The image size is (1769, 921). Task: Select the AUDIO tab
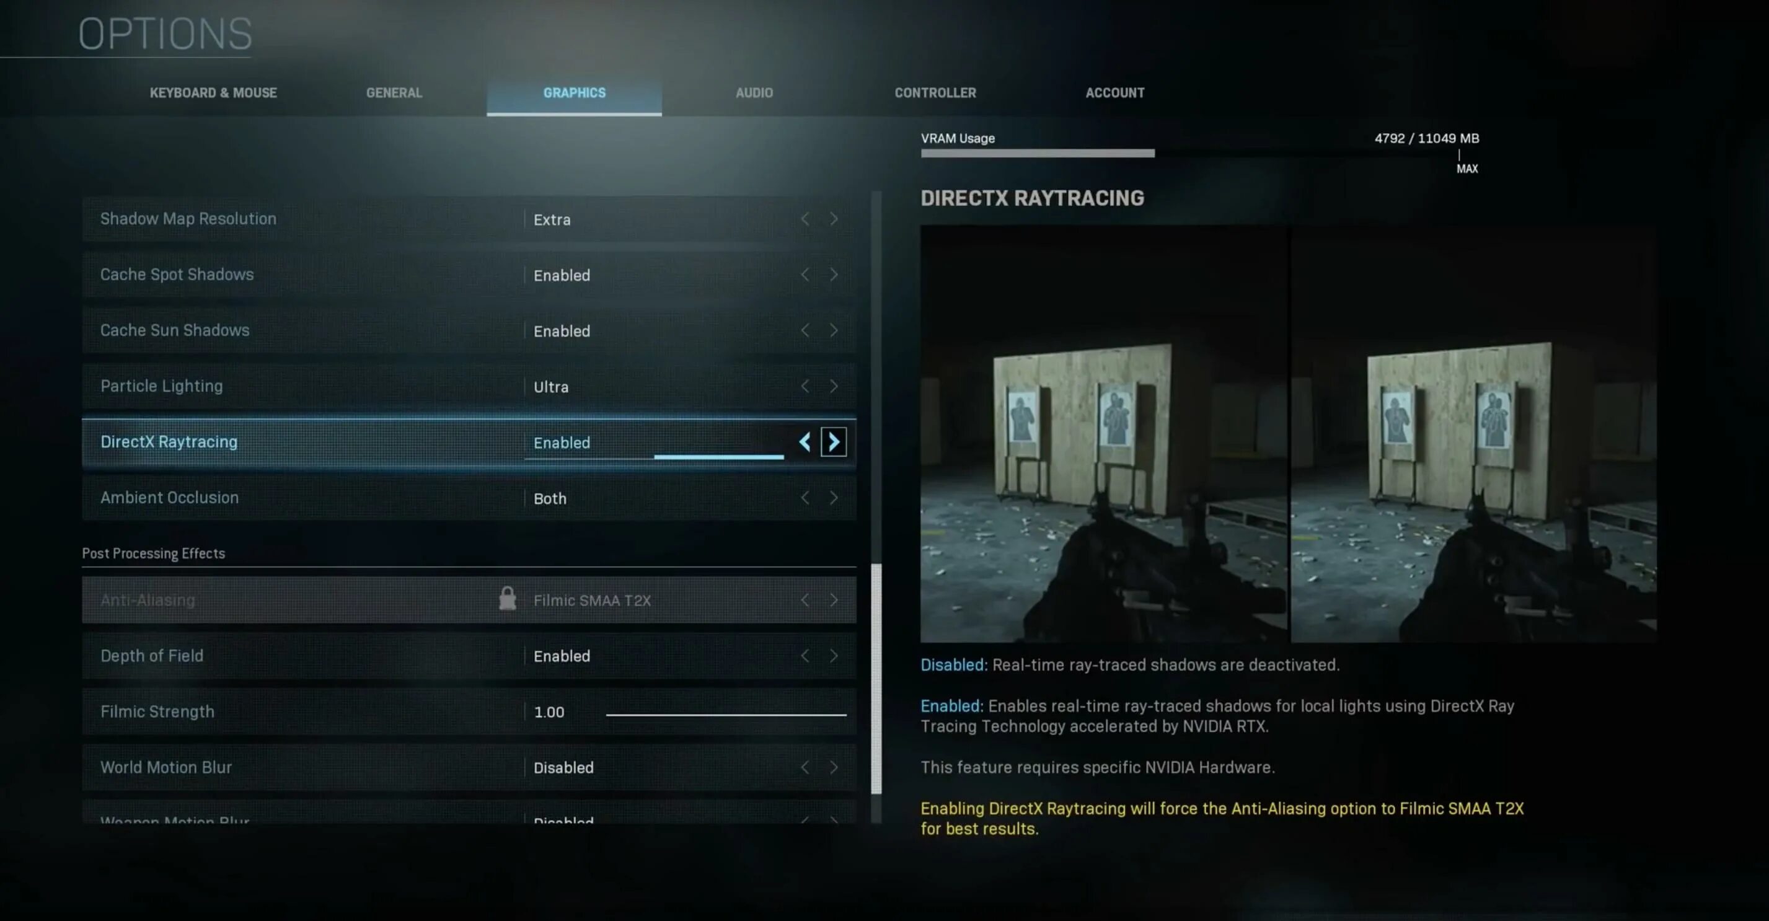tap(754, 91)
